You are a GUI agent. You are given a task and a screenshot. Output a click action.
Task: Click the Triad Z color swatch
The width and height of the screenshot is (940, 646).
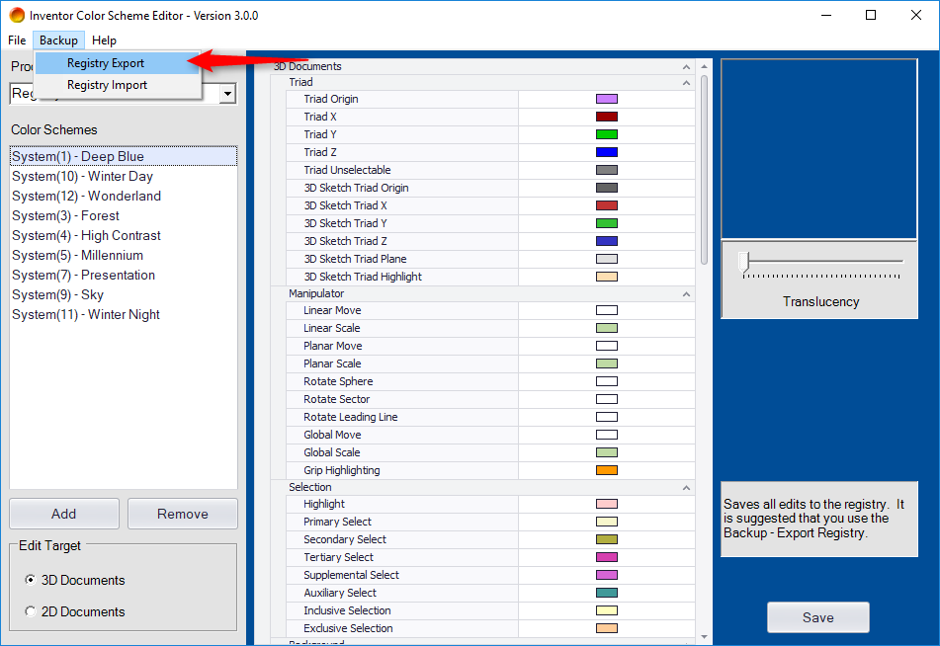pos(607,152)
